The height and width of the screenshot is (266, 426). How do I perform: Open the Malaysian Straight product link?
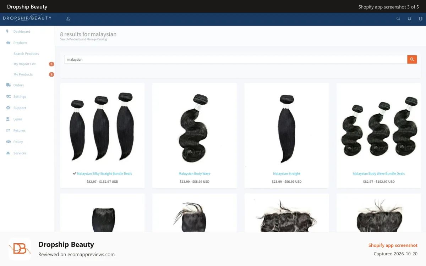pyautogui.click(x=286, y=174)
